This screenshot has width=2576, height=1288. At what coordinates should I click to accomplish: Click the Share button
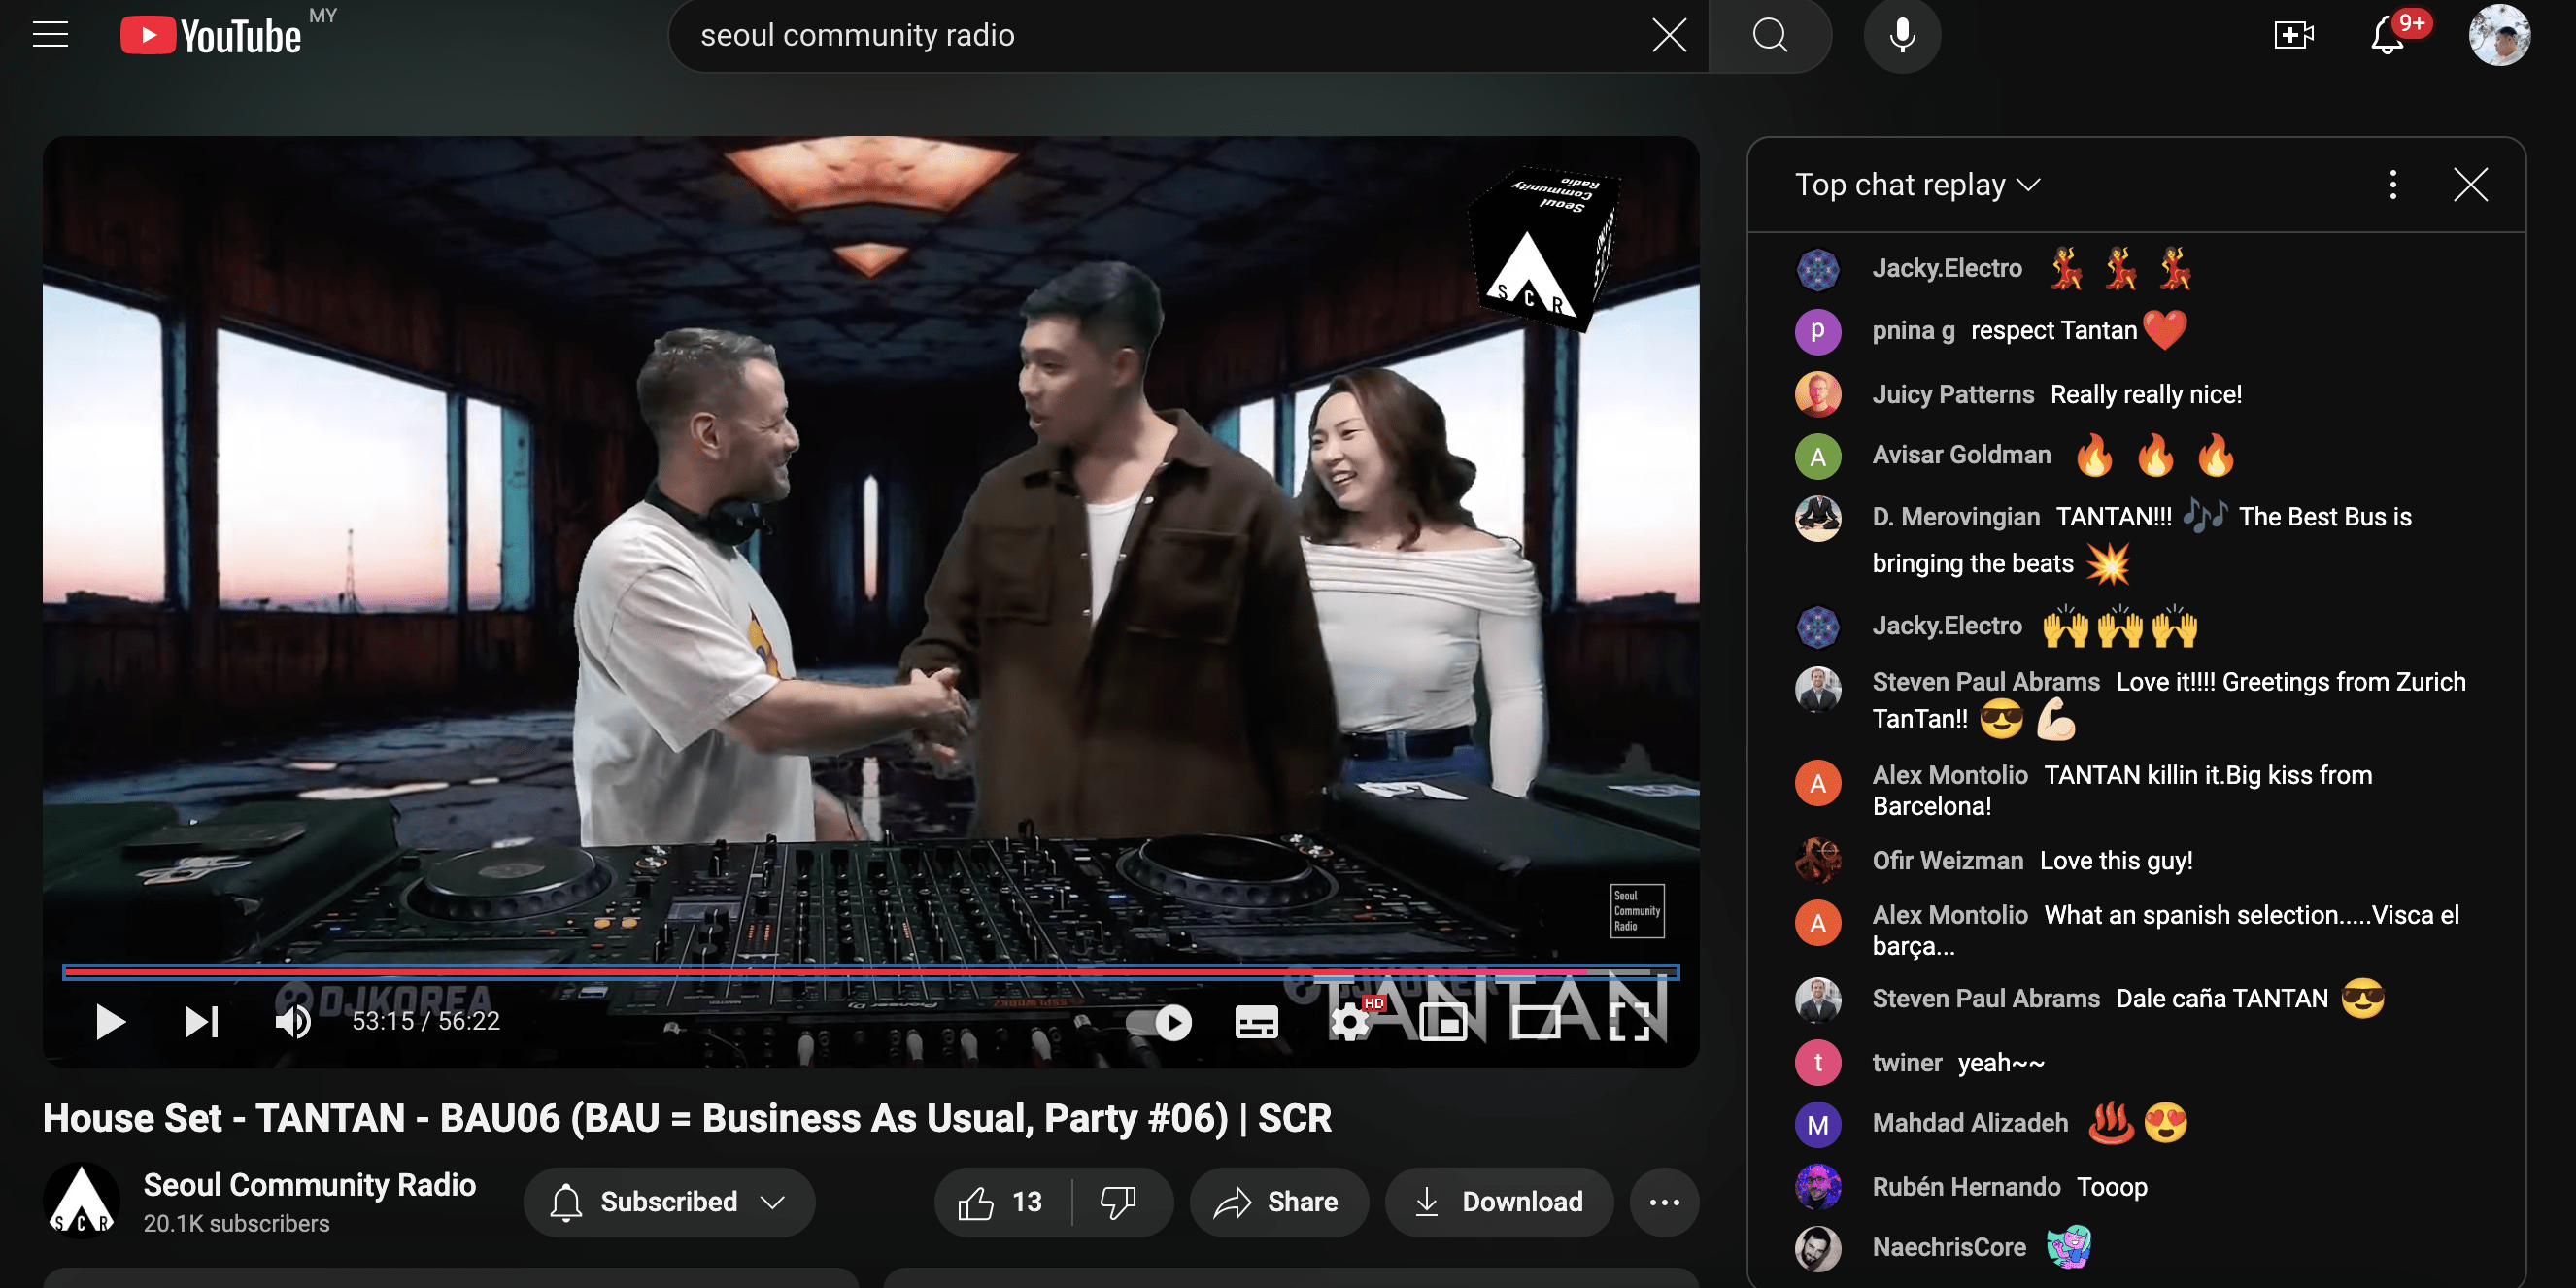[x=1277, y=1201]
